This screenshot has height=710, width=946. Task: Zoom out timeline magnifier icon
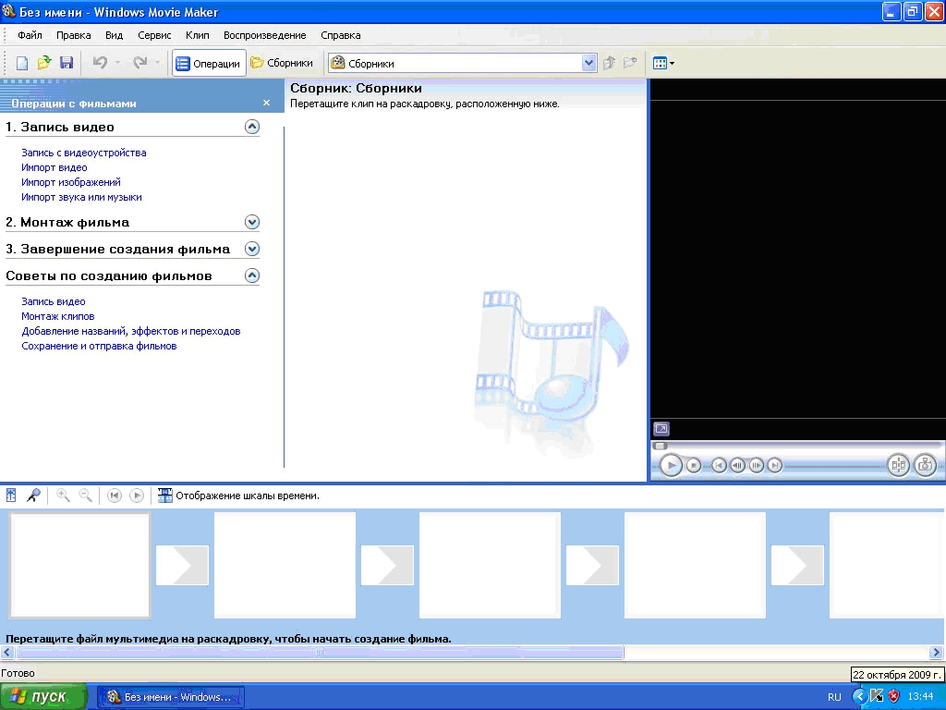[x=86, y=496]
